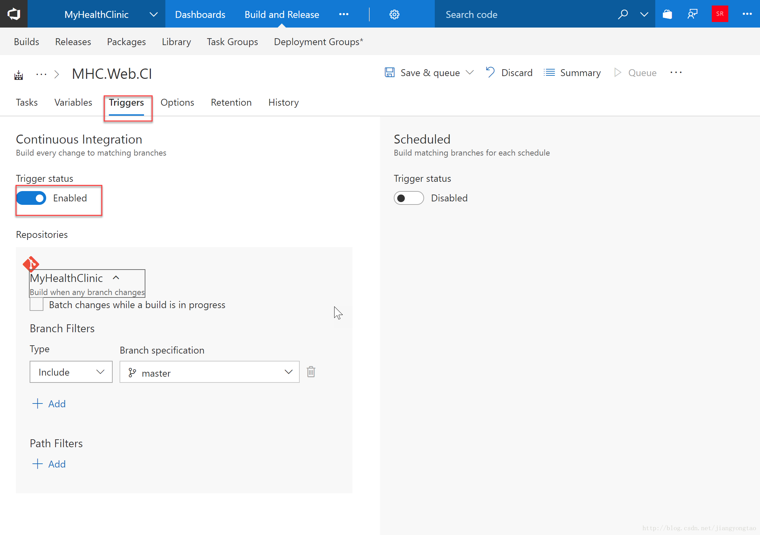Switch to the Tasks tab

click(x=27, y=103)
